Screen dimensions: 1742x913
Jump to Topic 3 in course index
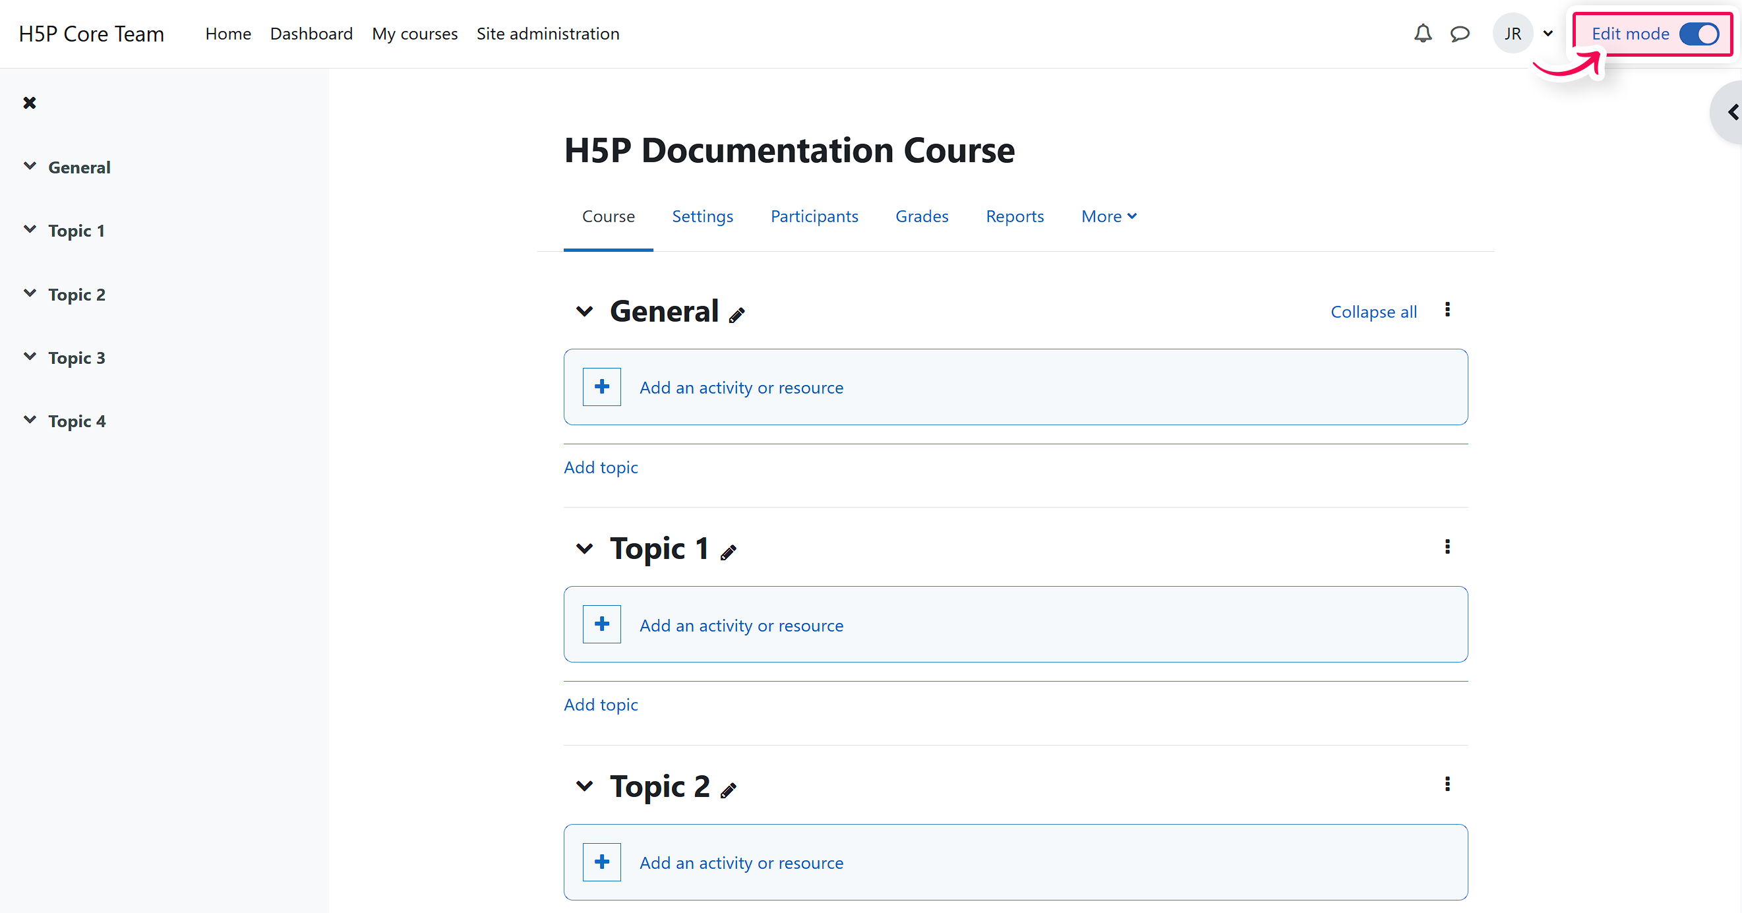[x=76, y=358]
